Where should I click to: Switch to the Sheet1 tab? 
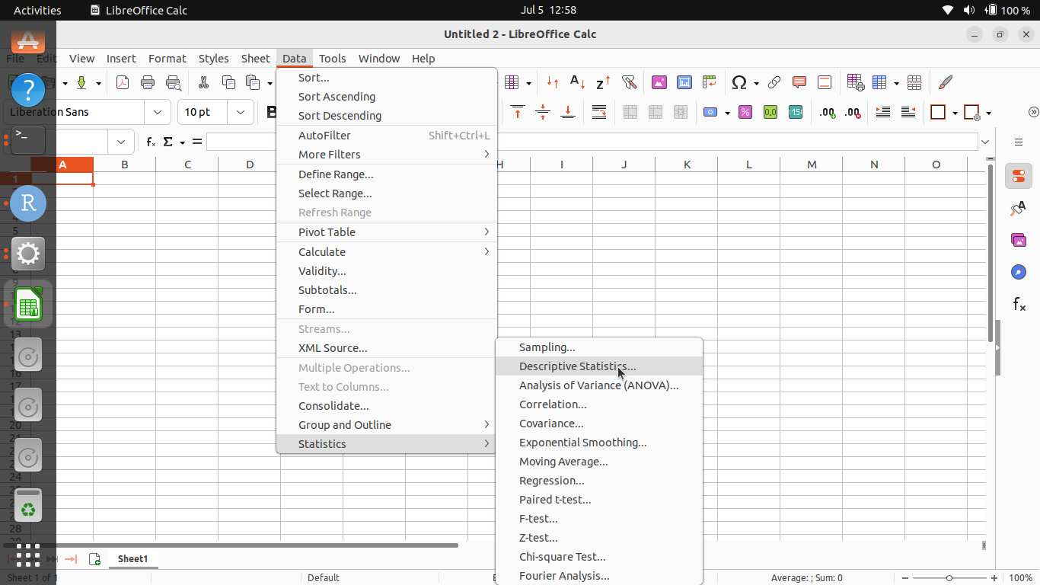132,558
